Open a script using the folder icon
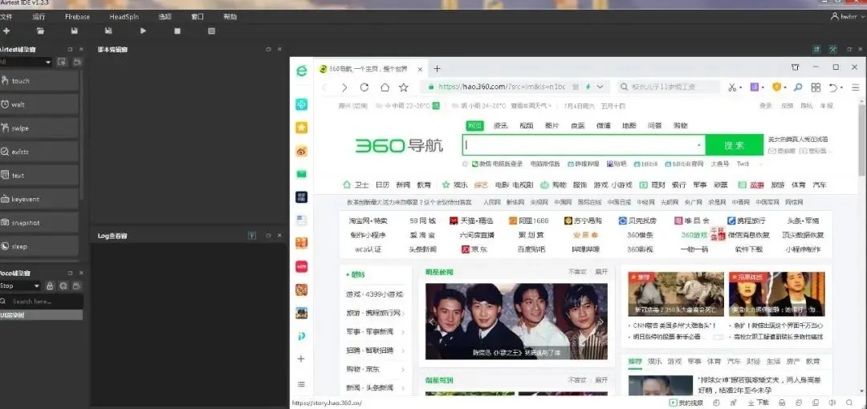867x409 pixels. click(x=40, y=31)
